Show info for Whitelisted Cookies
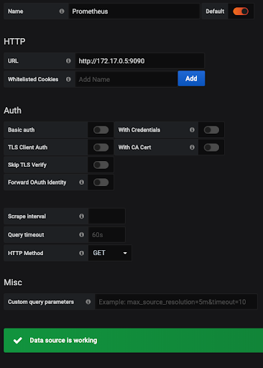This screenshot has height=368, width=263. pos(68,79)
